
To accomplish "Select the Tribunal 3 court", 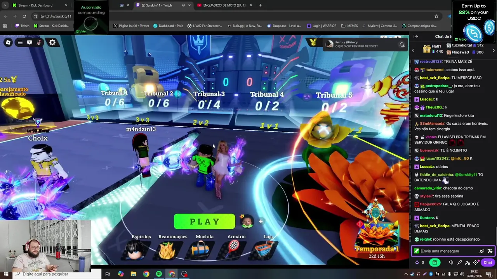I will pyautogui.click(x=209, y=100).
